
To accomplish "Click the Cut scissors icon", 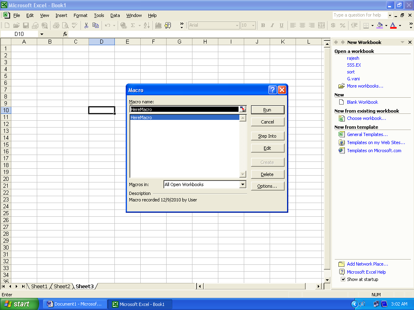I will click(x=86, y=25).
